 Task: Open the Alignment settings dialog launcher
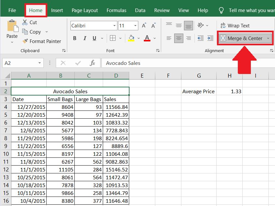tap(272, 51)
